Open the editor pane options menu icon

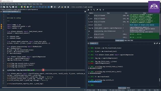(x=85, y=12)
